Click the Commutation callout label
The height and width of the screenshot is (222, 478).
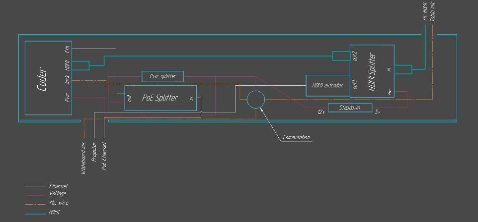(x=296, y=137)
